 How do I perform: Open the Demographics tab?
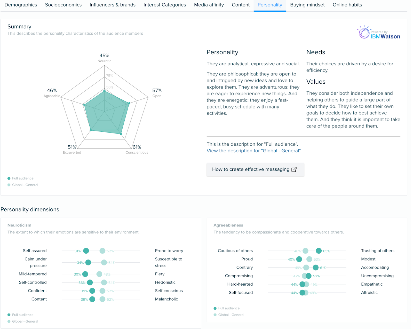click(x=21, y=5)
